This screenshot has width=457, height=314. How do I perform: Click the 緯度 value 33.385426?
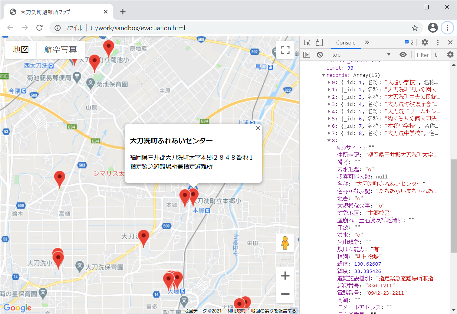(367, 271)
